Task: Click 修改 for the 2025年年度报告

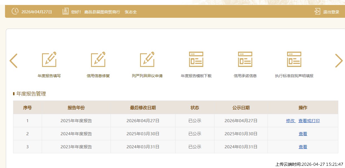Action: [290, 121]
